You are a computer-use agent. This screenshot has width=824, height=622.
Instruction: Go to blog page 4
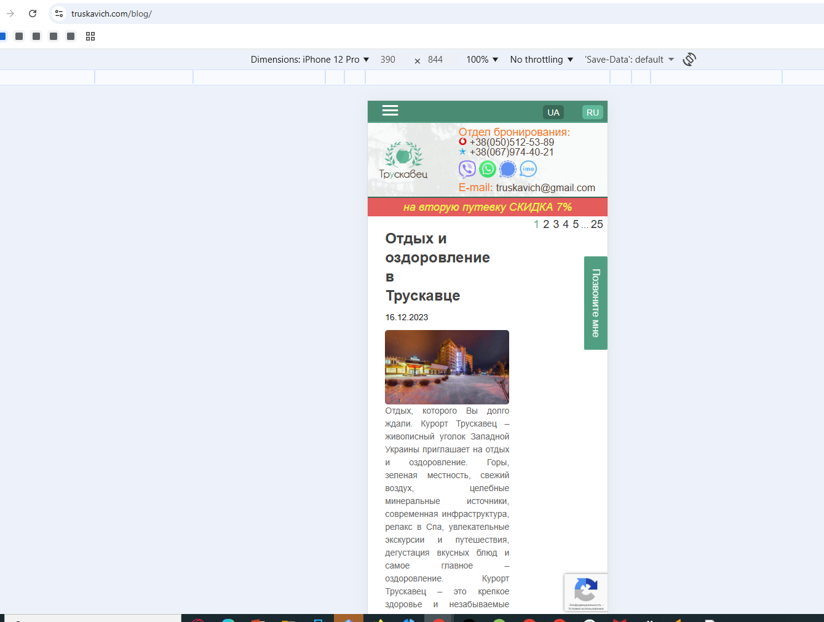pyautogui.click(x=566, y=224)
